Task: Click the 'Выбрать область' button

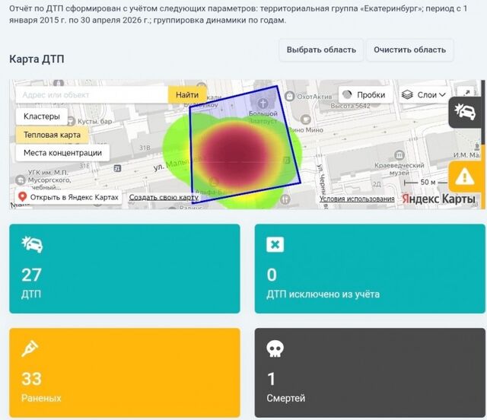Action: click(x=321, y=49)
